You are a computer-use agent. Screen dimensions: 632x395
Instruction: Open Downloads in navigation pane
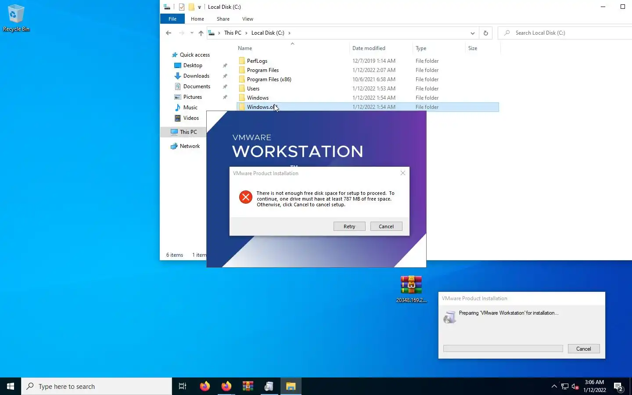click(196, 76)
